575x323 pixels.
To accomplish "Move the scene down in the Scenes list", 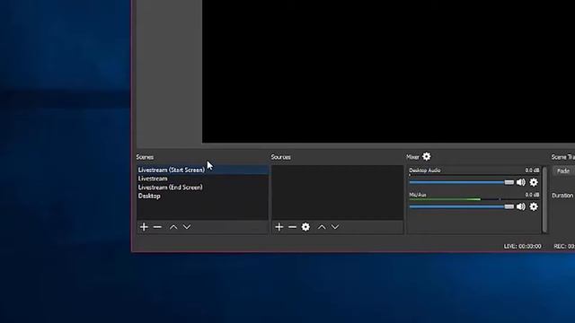I will (x=187, y=227).
